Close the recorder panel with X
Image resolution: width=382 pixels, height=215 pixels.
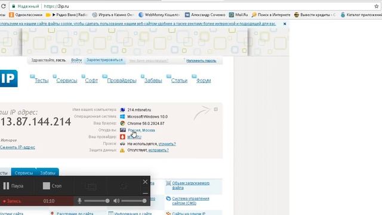click(145, 182)
